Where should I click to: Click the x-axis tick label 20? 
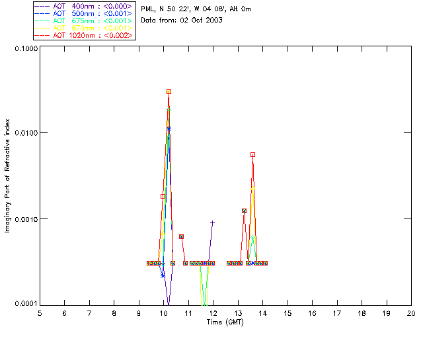pos(411,313)
